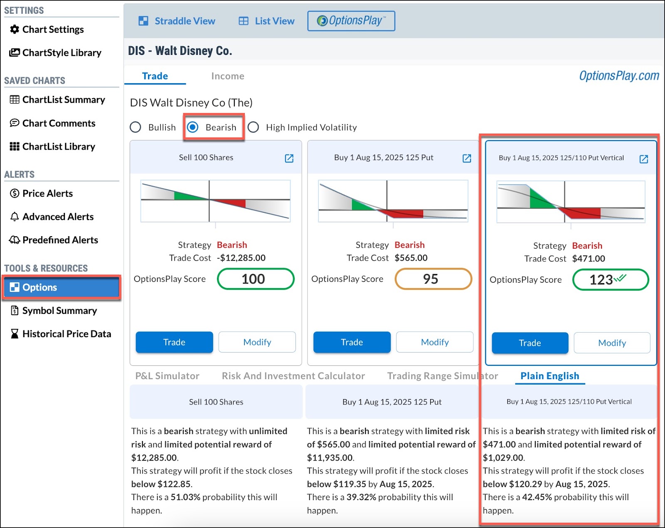Open the Trading Range Simulator tab
Image resolution: width=665 pixels, height=528 pixels.
click(x=443, y=376)
